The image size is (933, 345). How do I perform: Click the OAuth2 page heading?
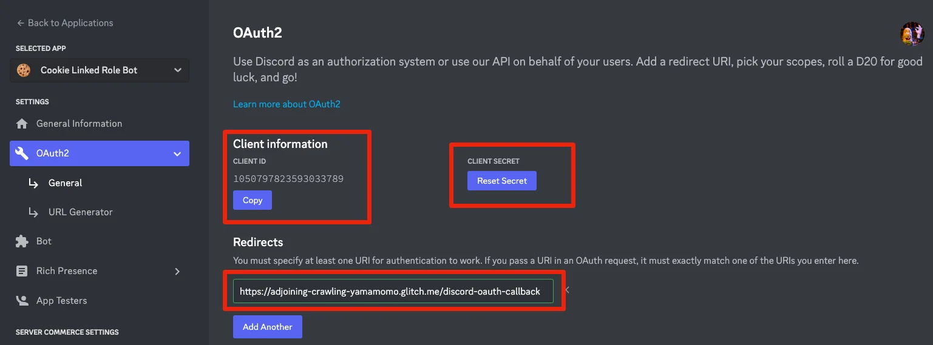(257, 33)
